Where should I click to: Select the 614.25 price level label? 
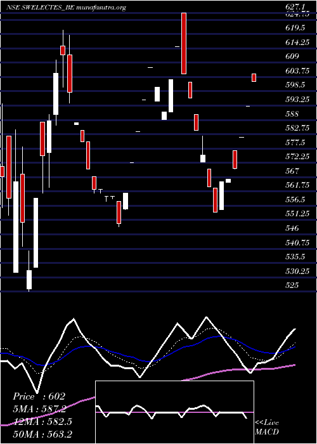[297, 42]
